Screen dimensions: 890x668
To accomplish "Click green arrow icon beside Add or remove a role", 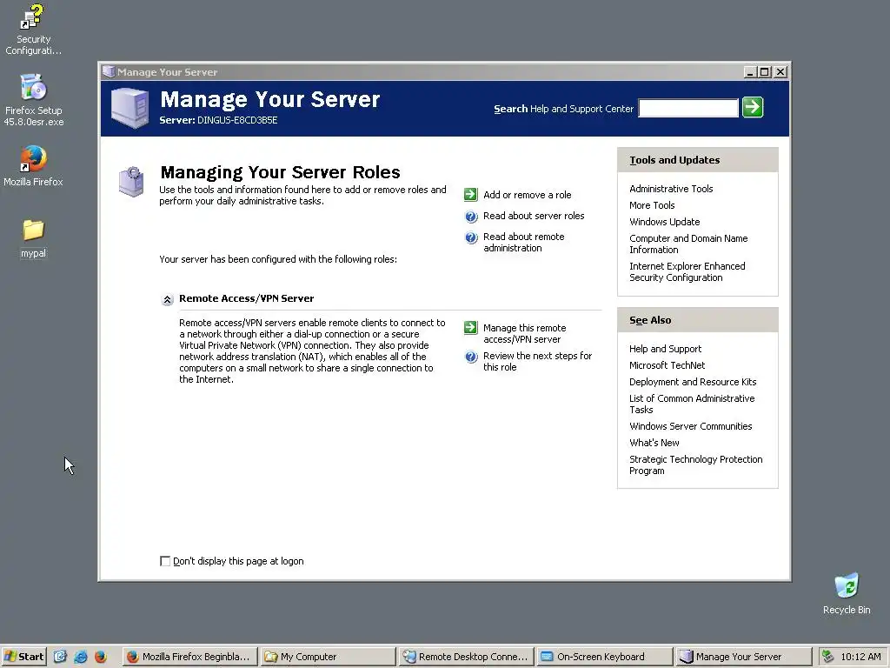I will (x=470, y=195).
